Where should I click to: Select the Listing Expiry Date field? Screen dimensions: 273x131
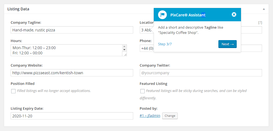coord(72,116)
